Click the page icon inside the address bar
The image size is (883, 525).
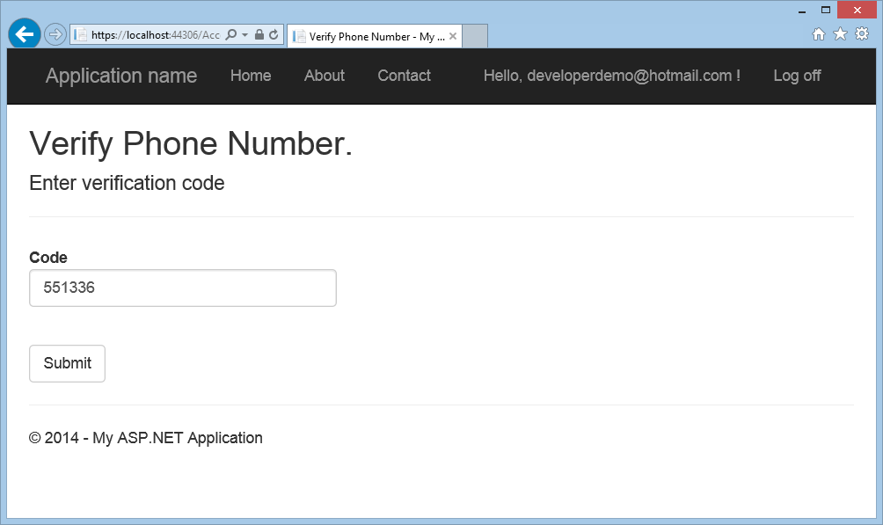[x=80, y=33]
